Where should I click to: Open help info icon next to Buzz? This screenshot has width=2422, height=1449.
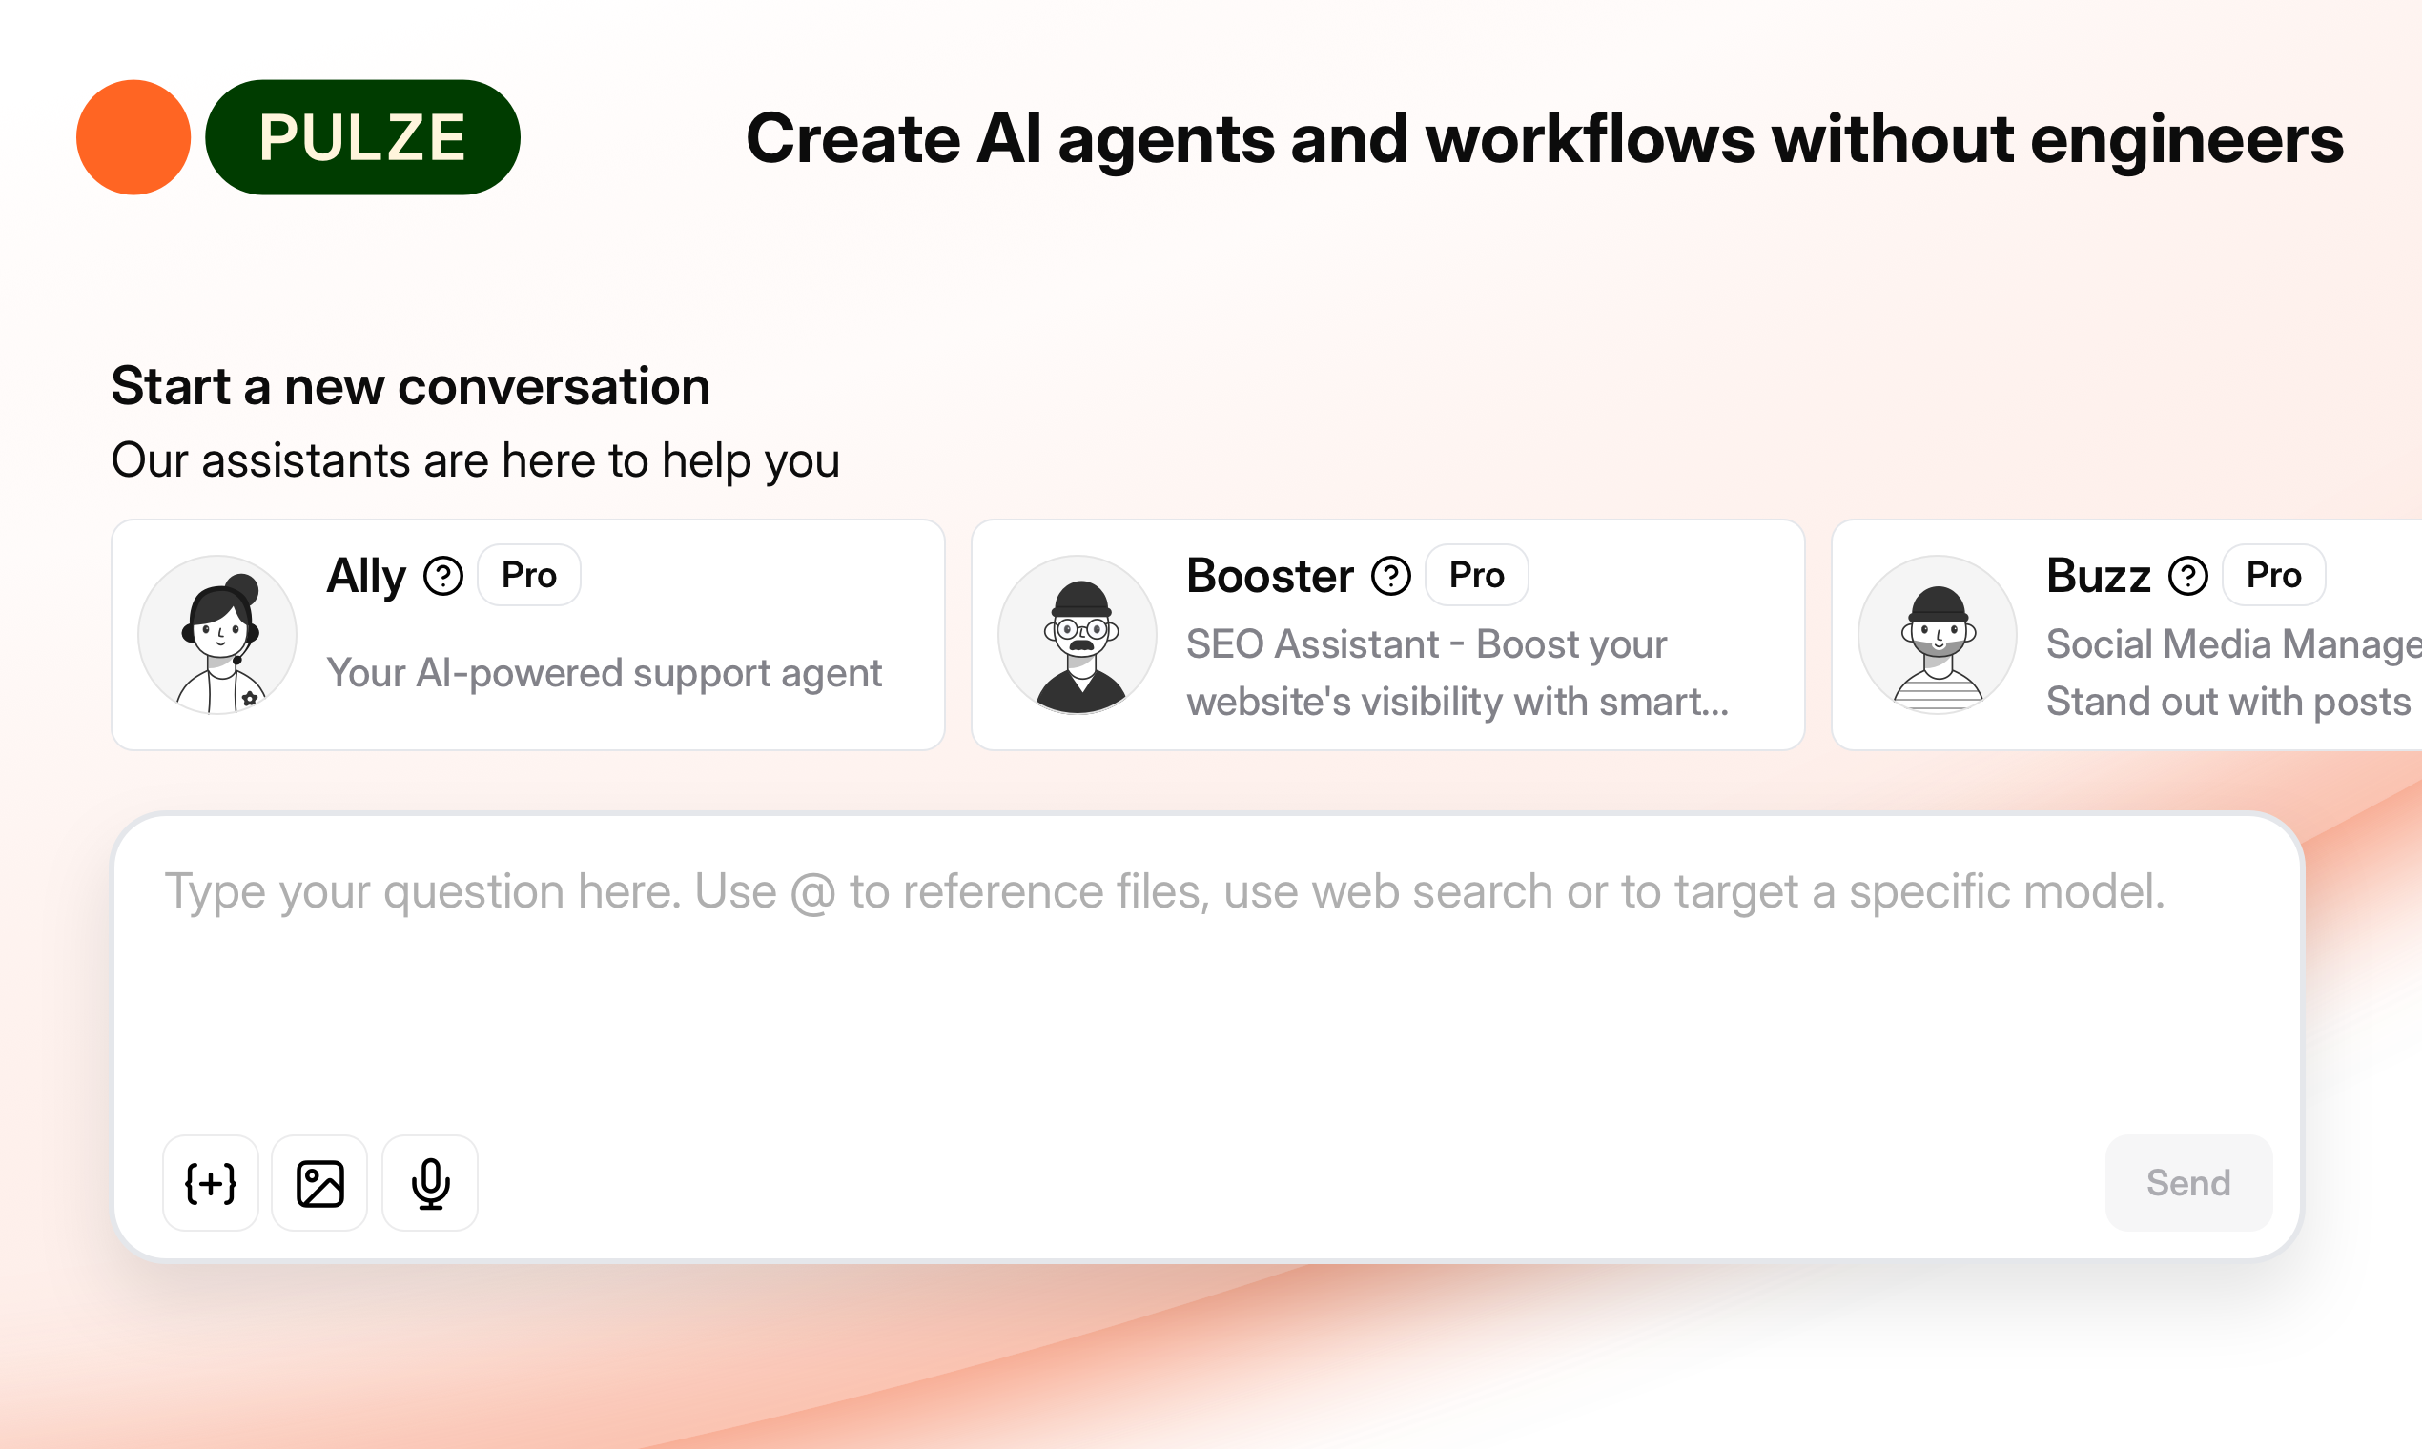pyautogui.click(x=2187, y=576)
